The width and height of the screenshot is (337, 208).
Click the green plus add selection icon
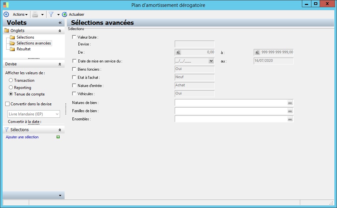pos(58,137)
